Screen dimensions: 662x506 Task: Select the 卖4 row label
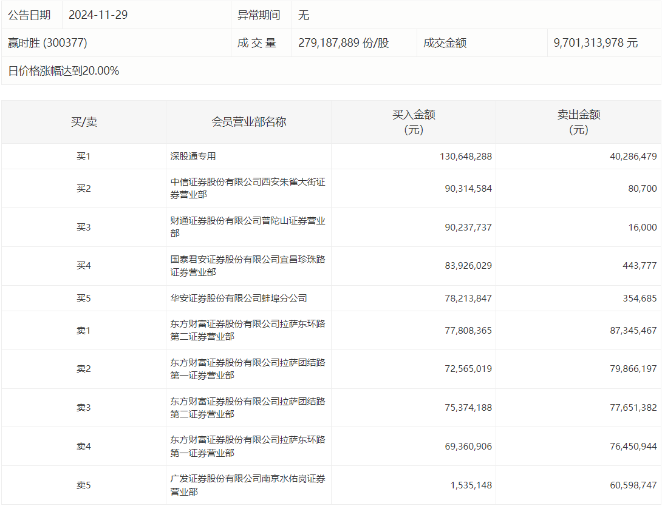coord(84,447)
